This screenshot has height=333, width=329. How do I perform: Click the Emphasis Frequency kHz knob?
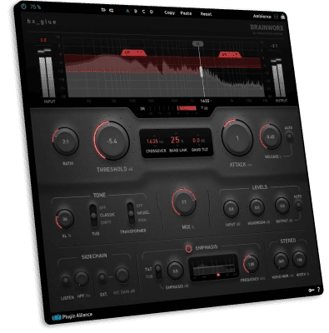pos(251,264)
